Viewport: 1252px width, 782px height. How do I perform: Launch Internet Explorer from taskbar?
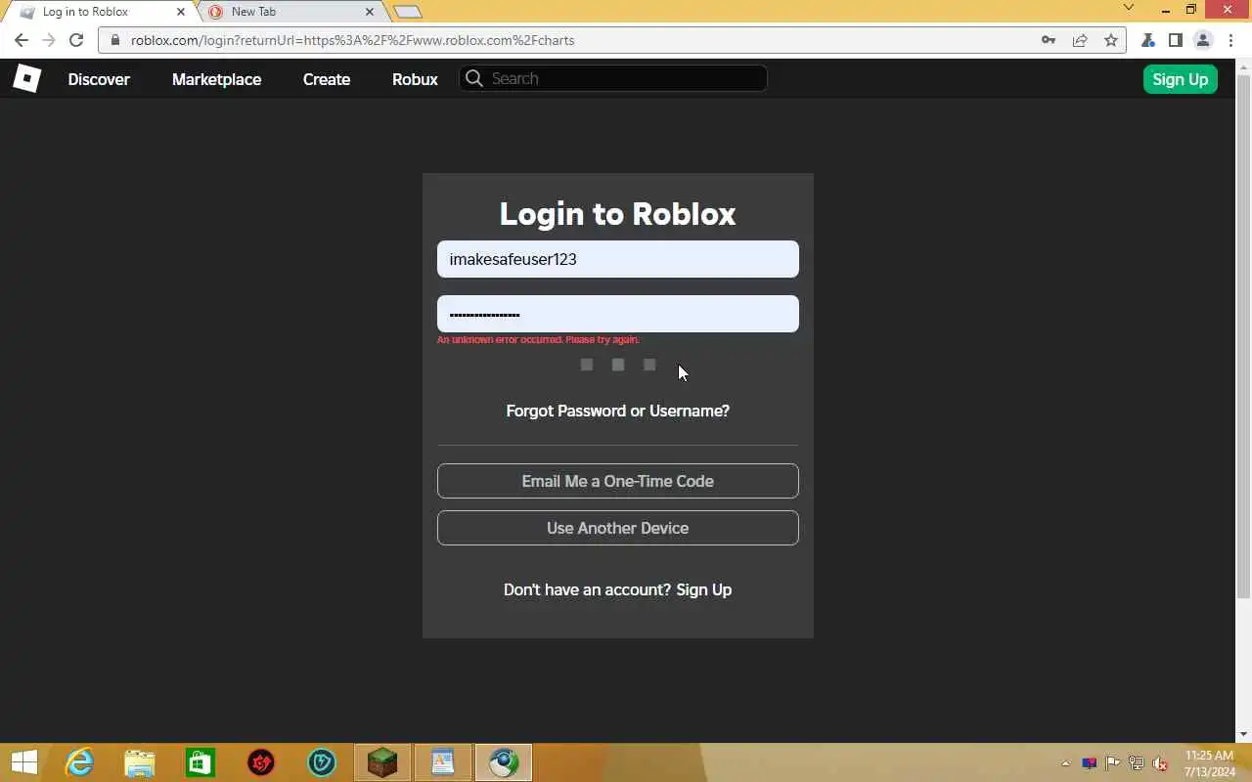click(79, 762)
